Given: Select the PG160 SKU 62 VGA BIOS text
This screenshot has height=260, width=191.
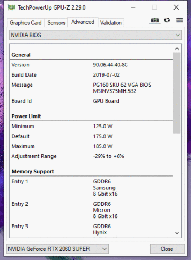Looking at the screenshot, I should 122,85.
